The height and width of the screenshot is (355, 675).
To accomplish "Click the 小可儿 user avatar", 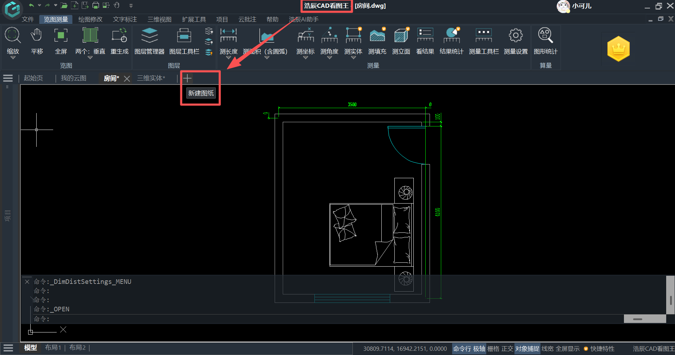I will (563, 6).
